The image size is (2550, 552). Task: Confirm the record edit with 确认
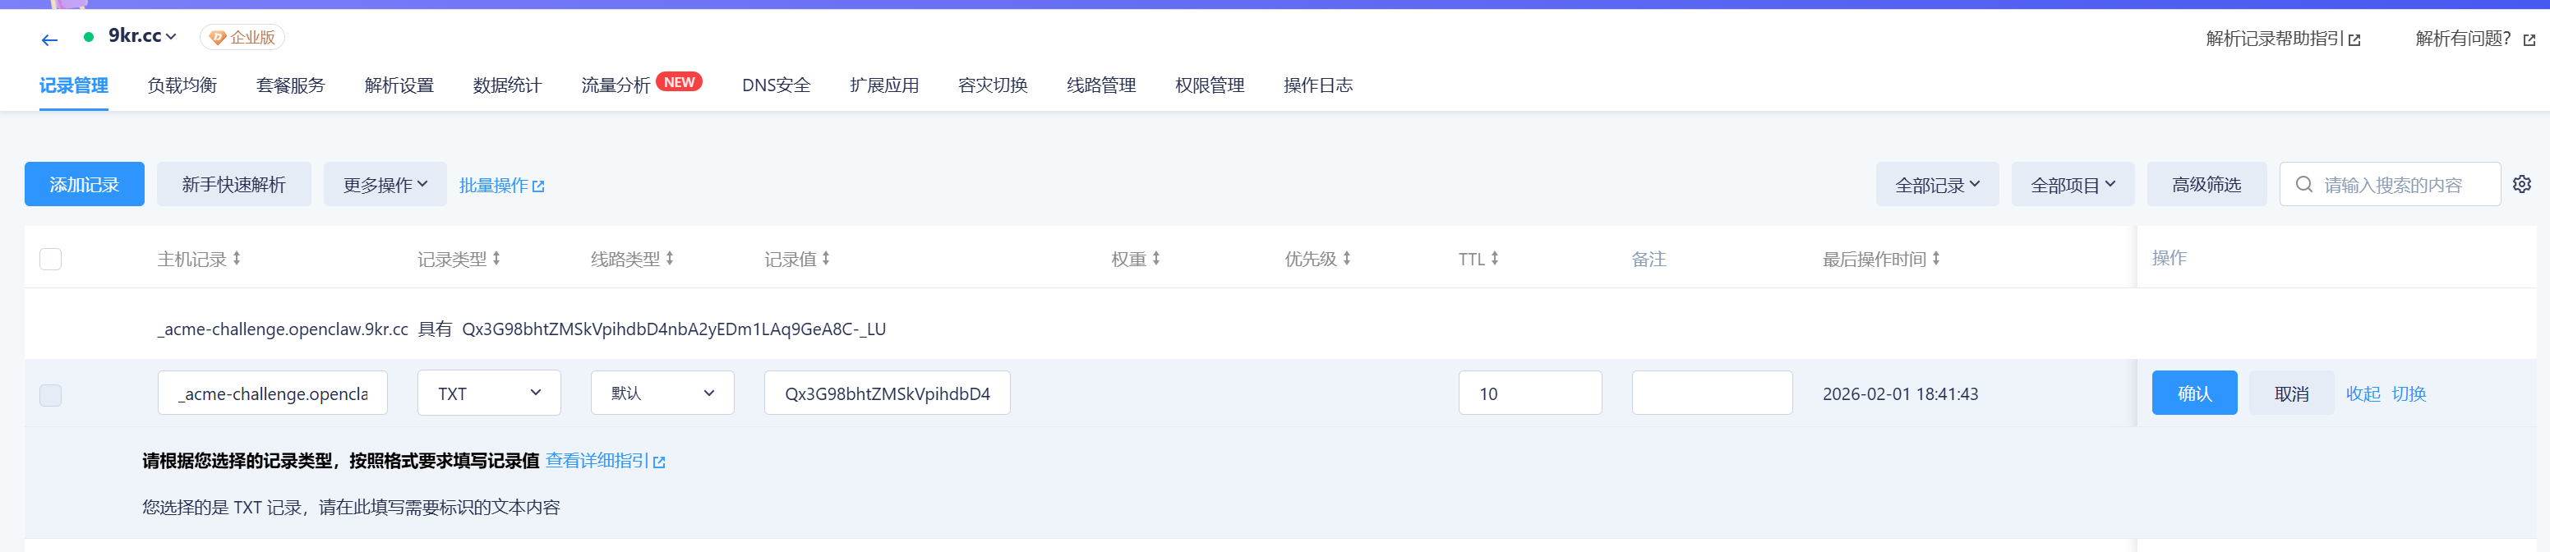[2193, 393]
